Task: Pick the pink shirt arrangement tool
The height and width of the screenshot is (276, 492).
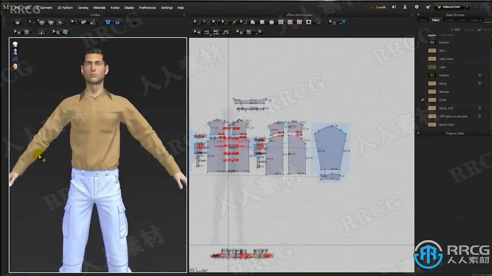Action: pyautogui.click(x=51, y=22)
